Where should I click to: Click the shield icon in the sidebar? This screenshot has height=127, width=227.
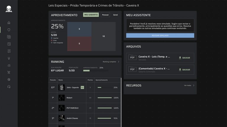9,30
